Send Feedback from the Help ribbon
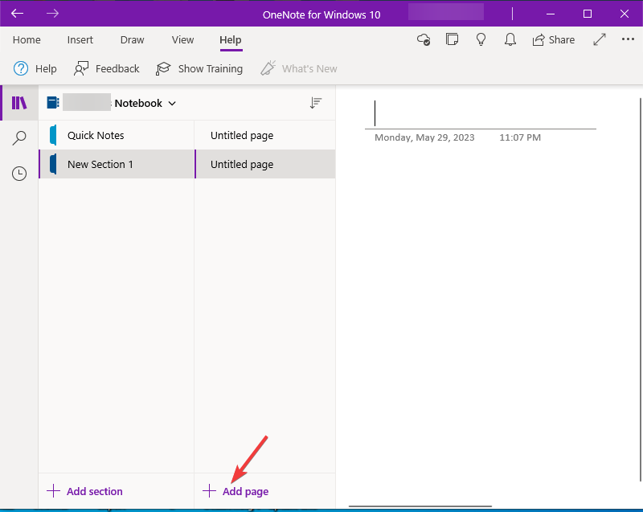Screen dimensions: 643x512 coord(107,68)
